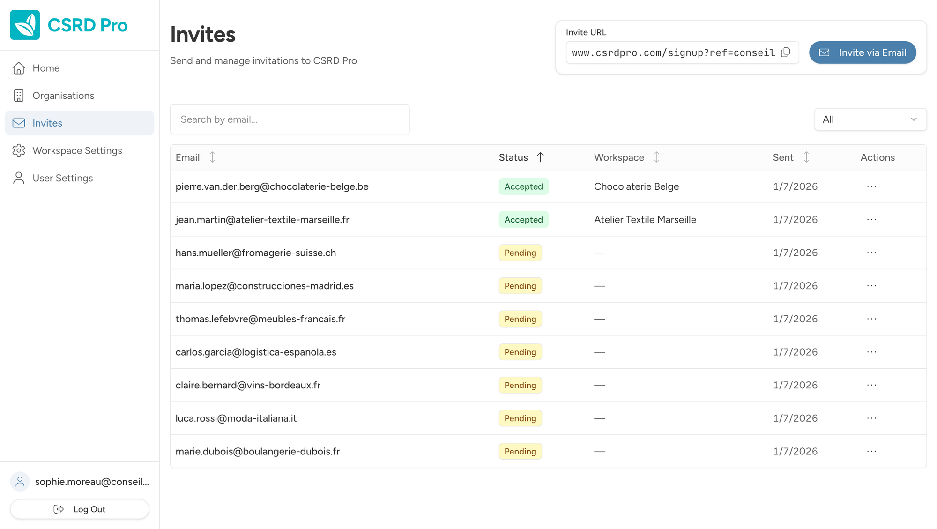
Task: Open actions menu for hans.mueller@fromagerie-suisse.ch
Action: (x=871, y=253)
